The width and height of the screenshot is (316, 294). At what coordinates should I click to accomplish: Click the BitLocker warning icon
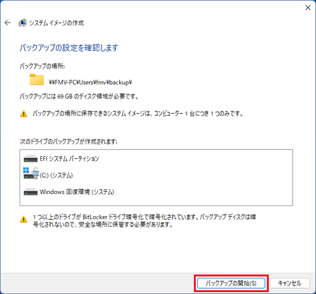[x=23, y=220]
